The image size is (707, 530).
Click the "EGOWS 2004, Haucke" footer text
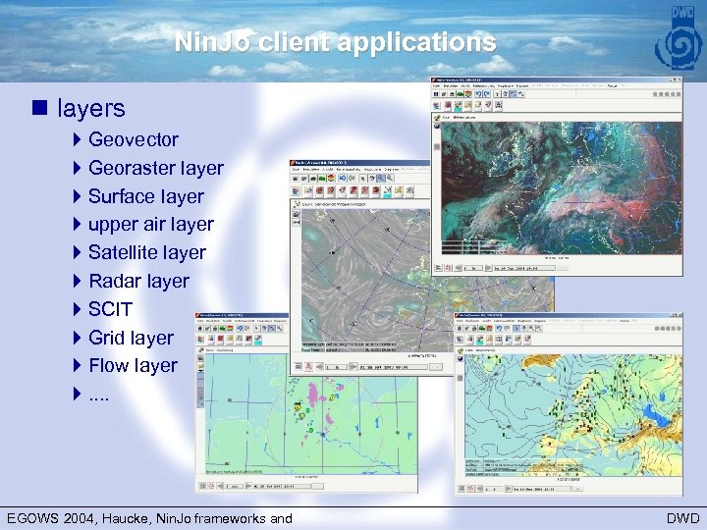[x=80, y=519]
